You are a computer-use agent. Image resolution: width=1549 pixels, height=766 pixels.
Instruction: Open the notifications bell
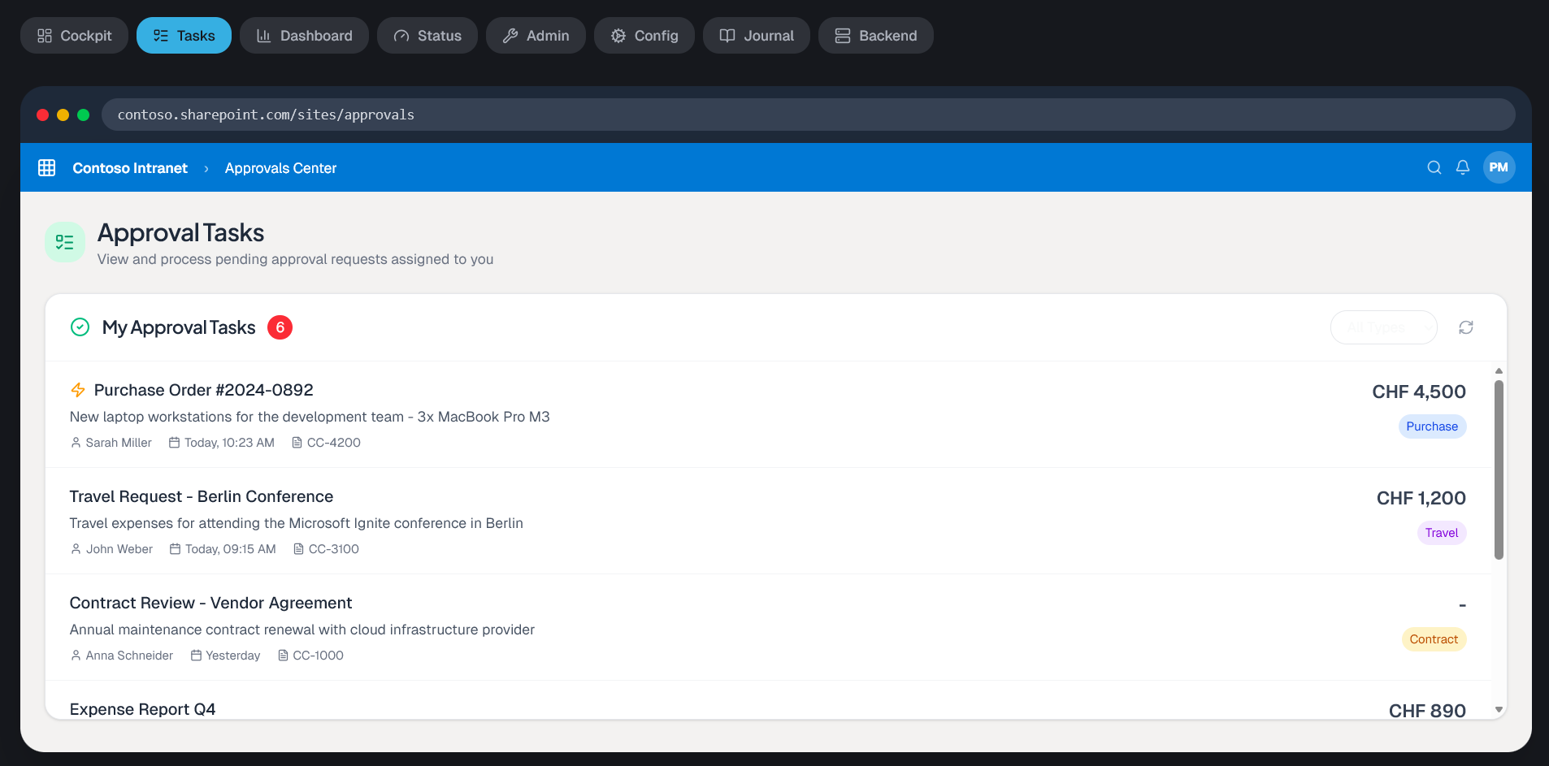[1462, 167]
